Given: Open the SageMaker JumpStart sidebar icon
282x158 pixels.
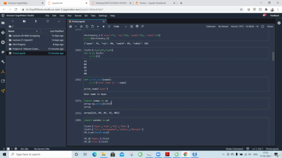Looking at the screenshot, I should point(3,91).
